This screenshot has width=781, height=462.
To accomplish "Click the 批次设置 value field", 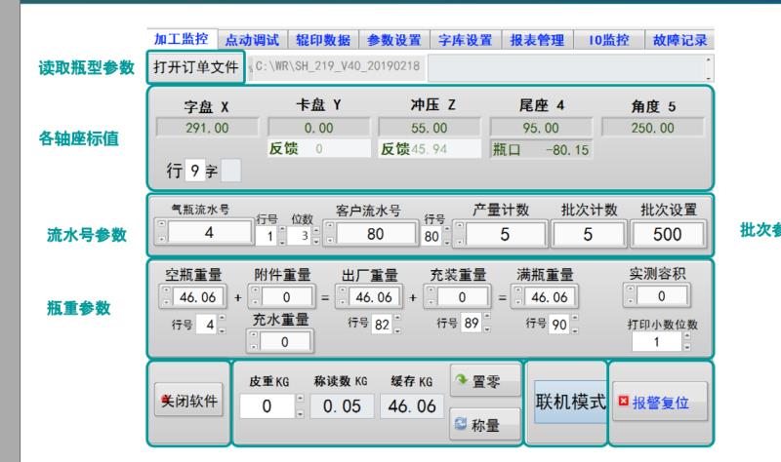I will [x=669, y=234].
